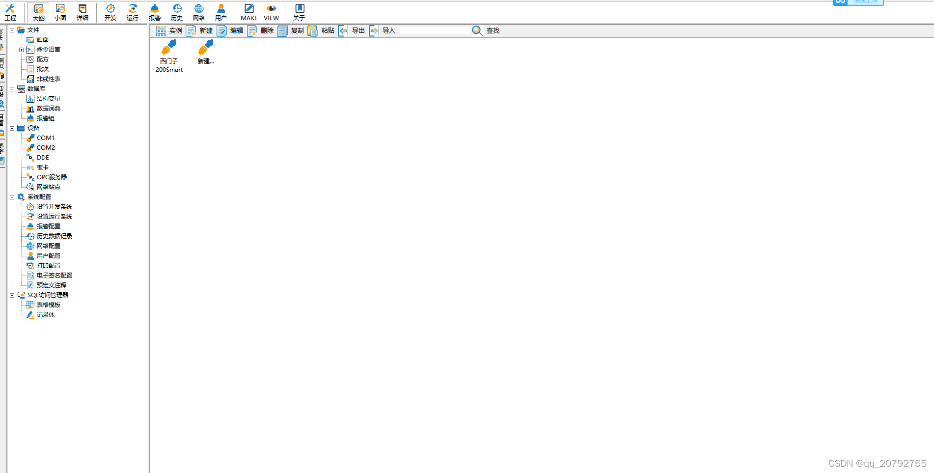Viewport: 934px width, 473px height.
Task: Open the 工程 project toolbar icon
Action: pyautogui.click(x=10, y=12)
